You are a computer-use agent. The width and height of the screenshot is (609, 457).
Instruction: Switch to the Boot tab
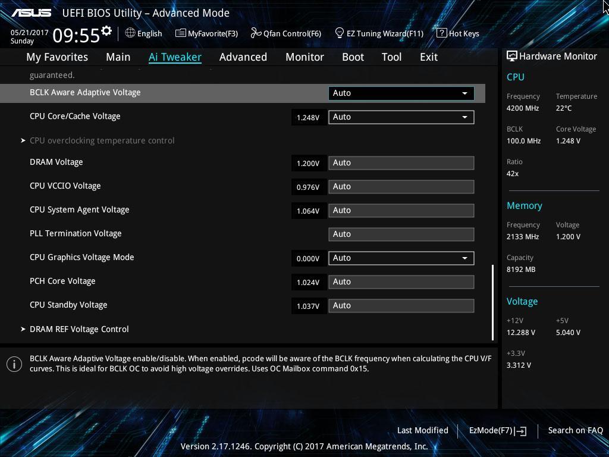coord(353,57)
